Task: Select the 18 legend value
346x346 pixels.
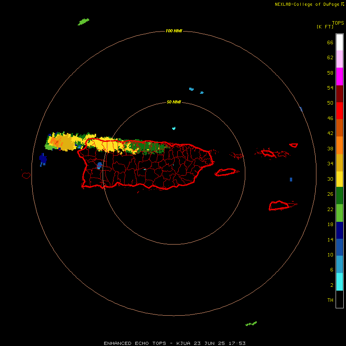Action: [x=330, y=225]
